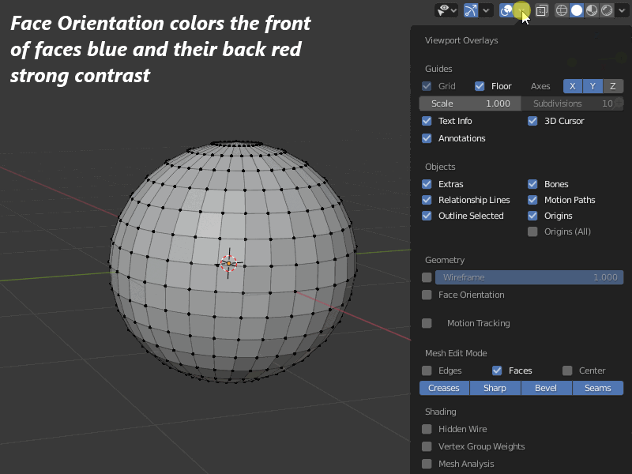Screen dimensions: 632x474
Task: Click the Creases button
Action: pyautogui.click(x=443, y=388)
